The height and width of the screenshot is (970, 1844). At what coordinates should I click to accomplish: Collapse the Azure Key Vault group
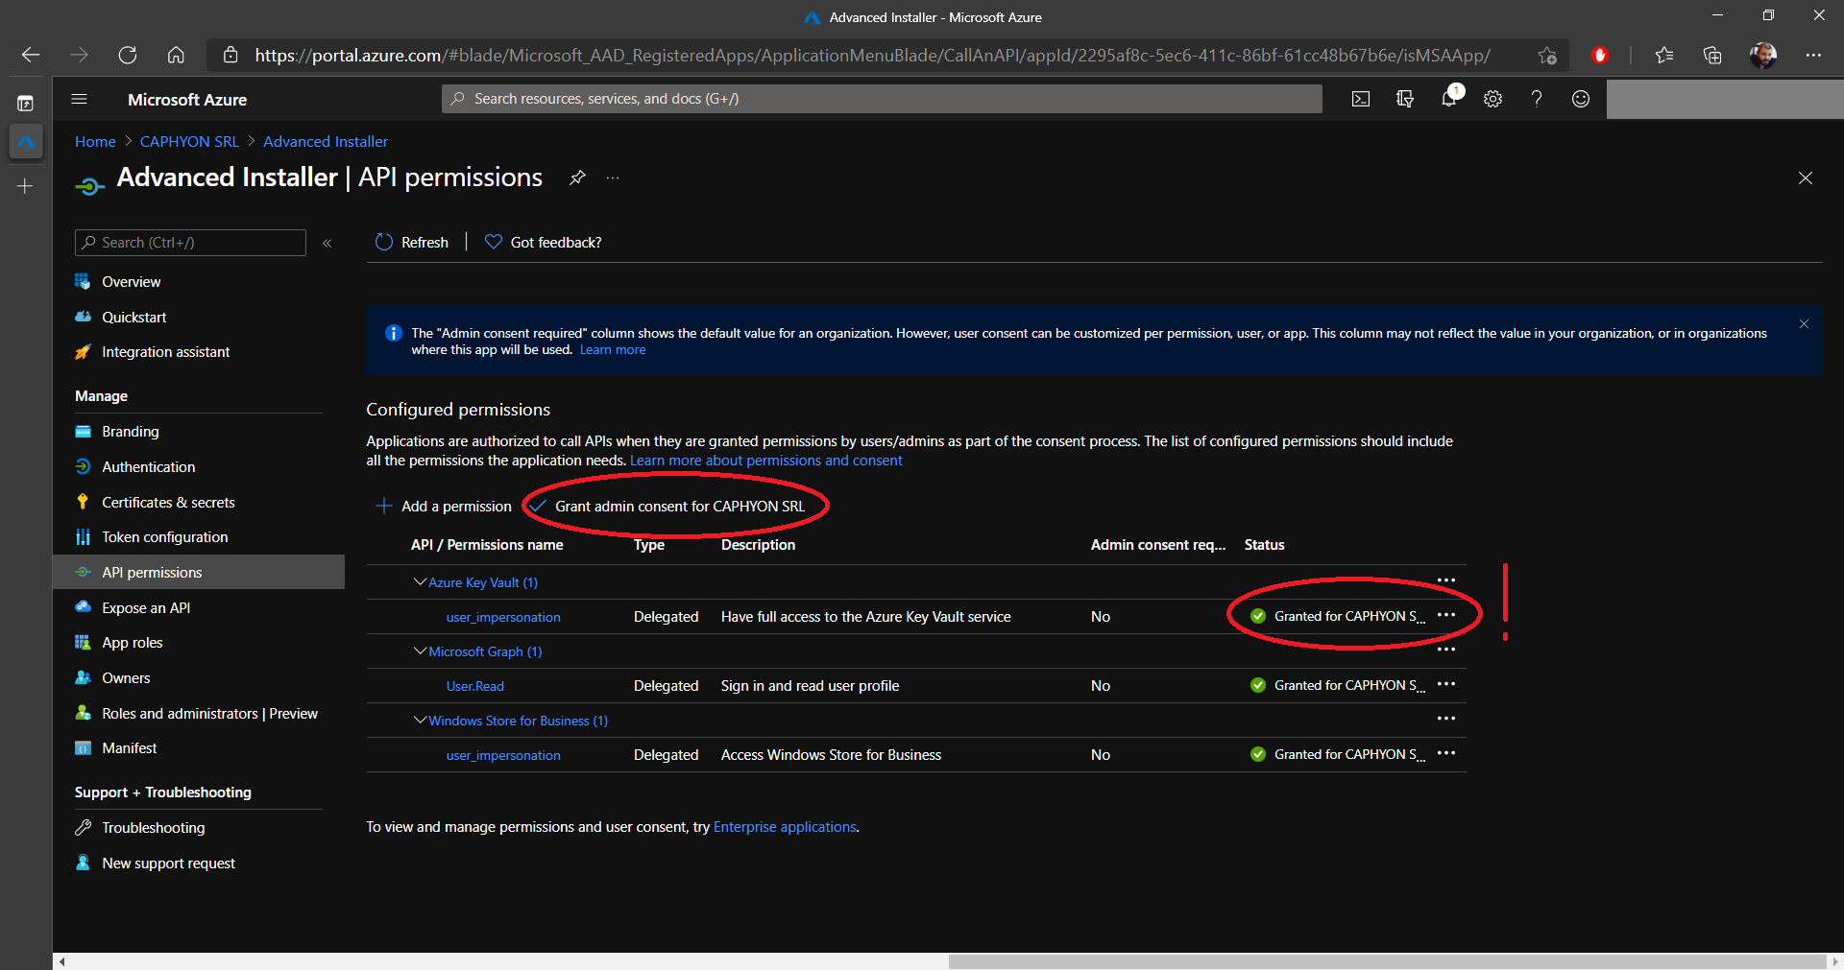coord(420,581)
